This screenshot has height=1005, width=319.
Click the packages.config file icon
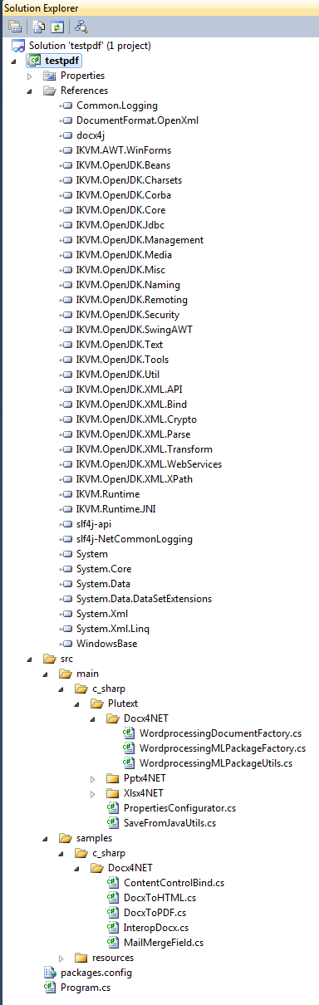click(x=50, y=972)
